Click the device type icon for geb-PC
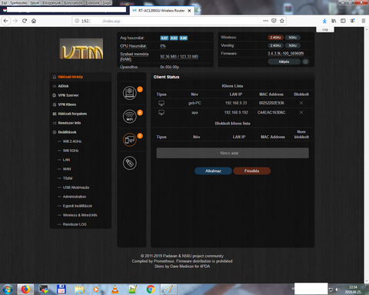The width and height of the screenshot is (369, 295). (161, 103)
